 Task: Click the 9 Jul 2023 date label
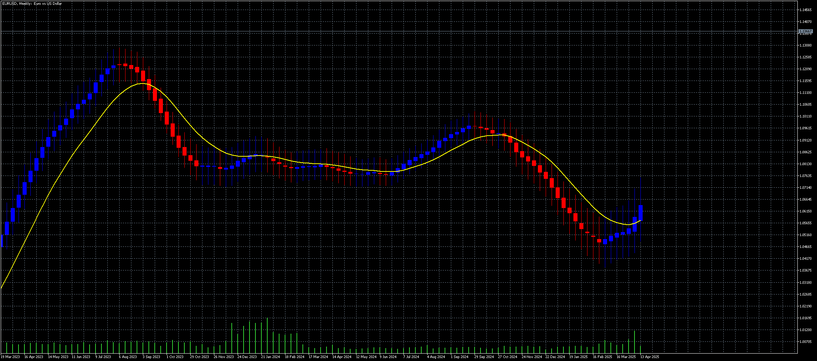103,357
